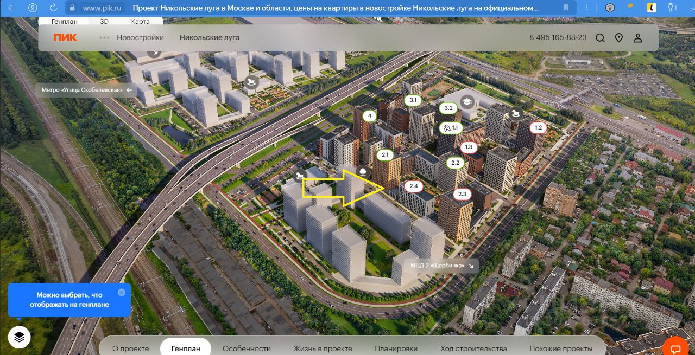The width and height of the screenshot is (695, 355).
Task: Open the map layers toggle button
Action: pyautogui.click(x=20, y=337)
